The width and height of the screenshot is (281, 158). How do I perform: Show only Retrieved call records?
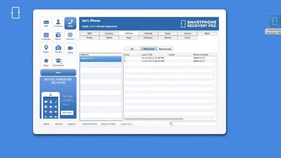pos(149,49)
